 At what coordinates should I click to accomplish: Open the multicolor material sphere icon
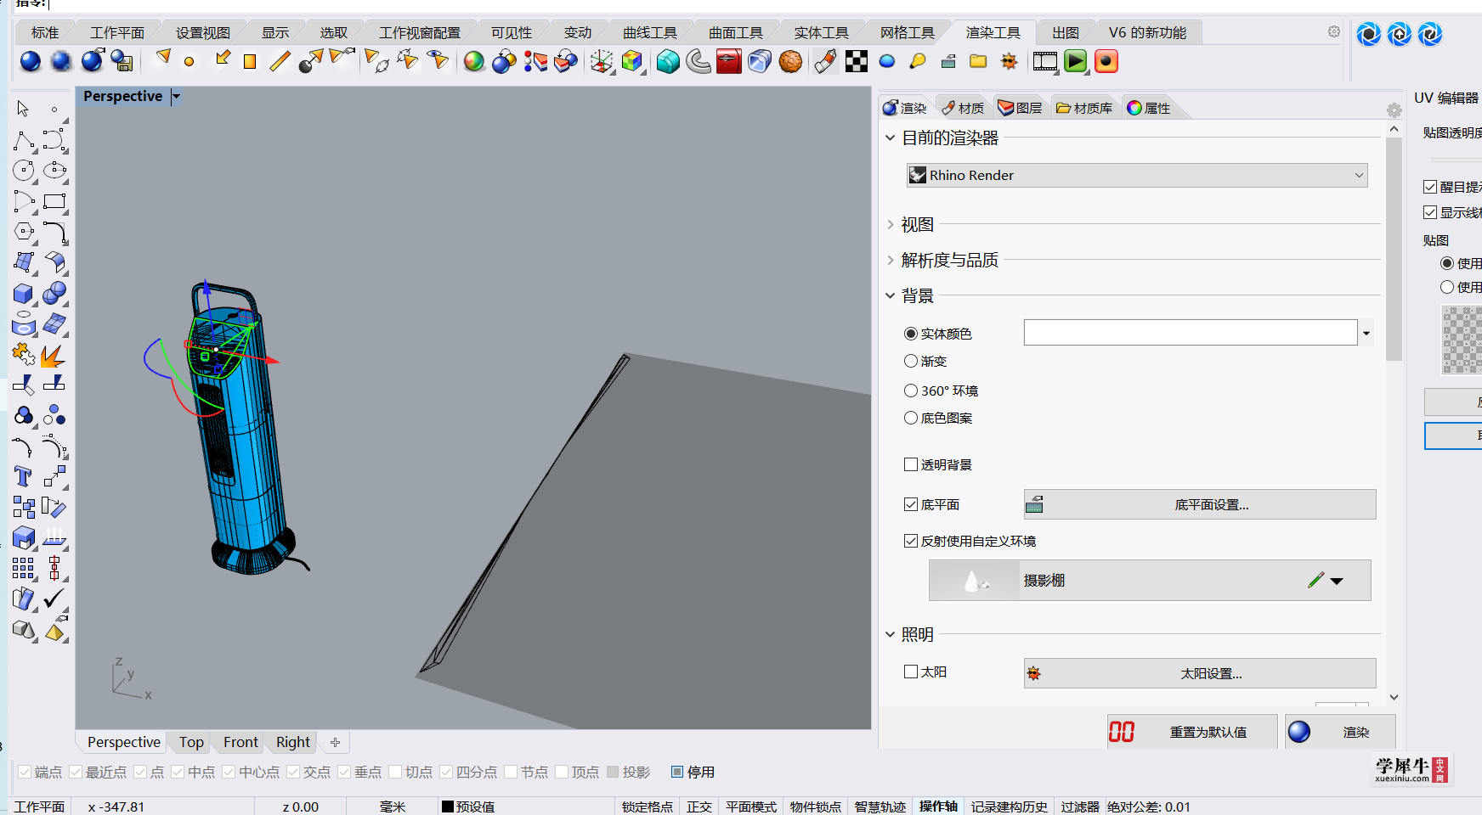(474, 61)
